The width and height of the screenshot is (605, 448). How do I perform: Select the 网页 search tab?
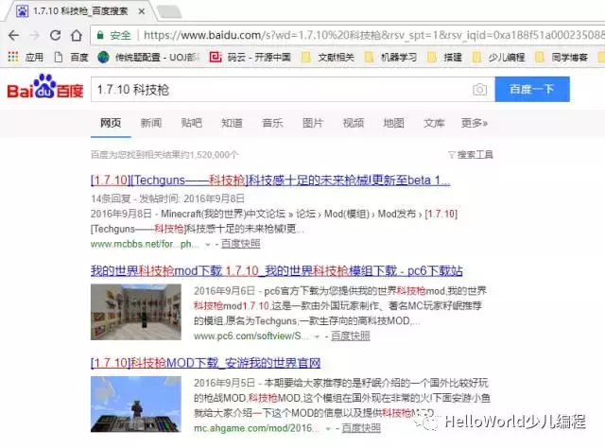click(111, 123)
